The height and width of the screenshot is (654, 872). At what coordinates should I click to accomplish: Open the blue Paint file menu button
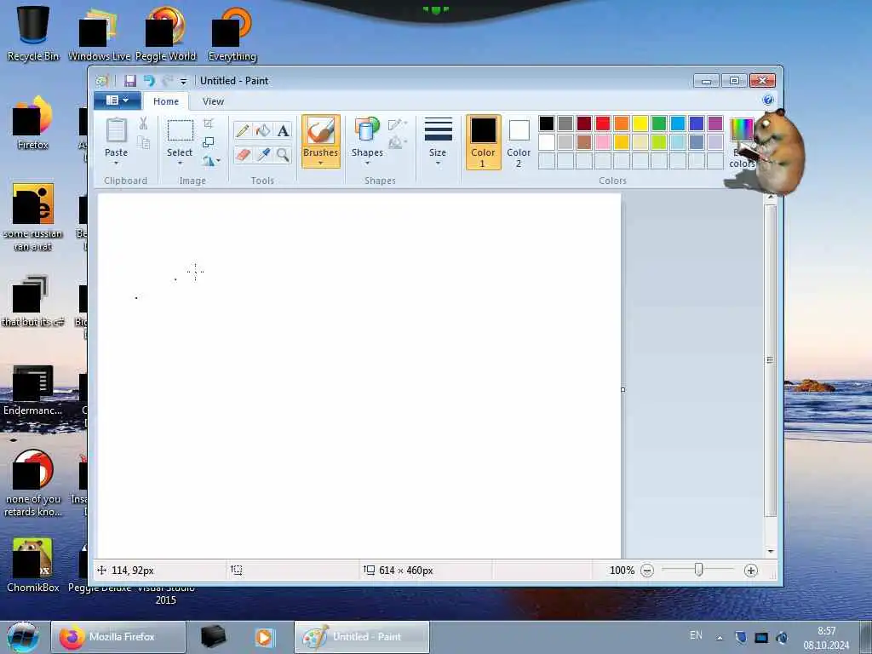point(117,100)
